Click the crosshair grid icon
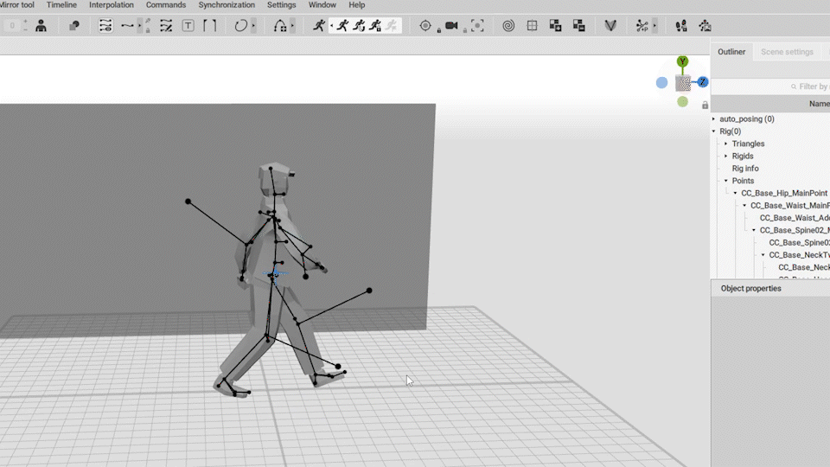This screenshot has height=467, width=830. coord(532,25)
